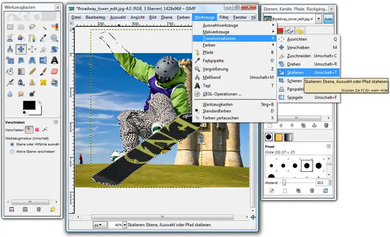The image size is (390, 237).
Task: Toggle the Auto button in layers dock
Action: tap(329, 19)
